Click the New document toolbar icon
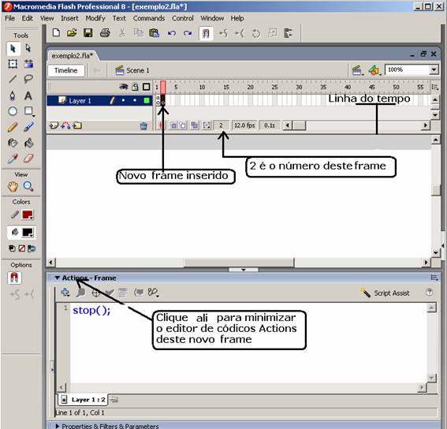 pos(57,33)
